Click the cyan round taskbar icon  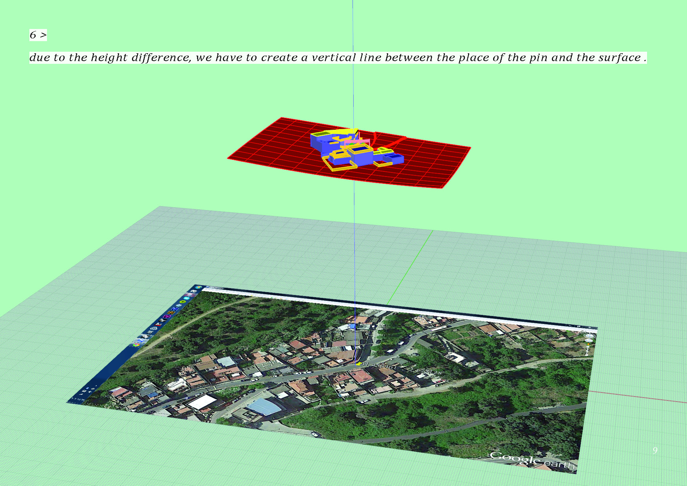[186, 298]
